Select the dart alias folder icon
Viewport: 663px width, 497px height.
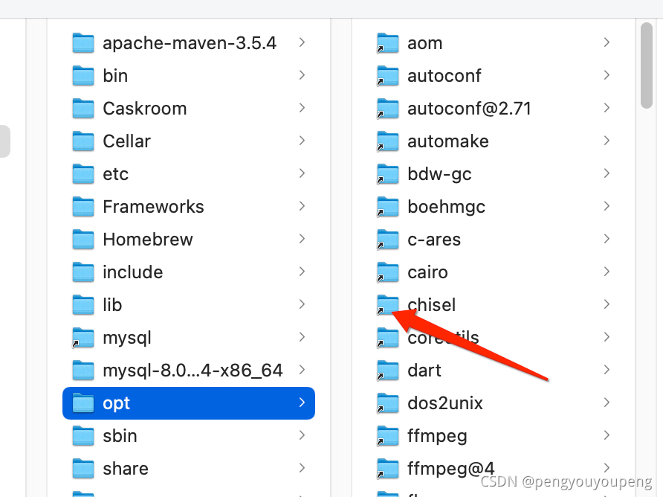[x=388, y=370]
